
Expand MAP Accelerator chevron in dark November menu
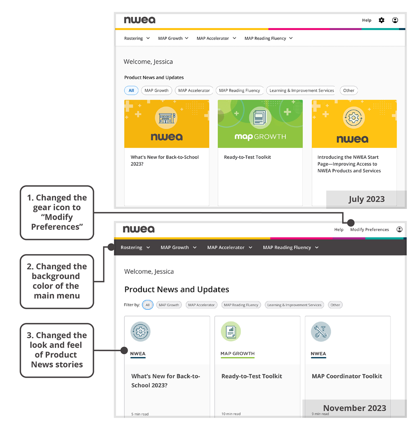point(251,247)
